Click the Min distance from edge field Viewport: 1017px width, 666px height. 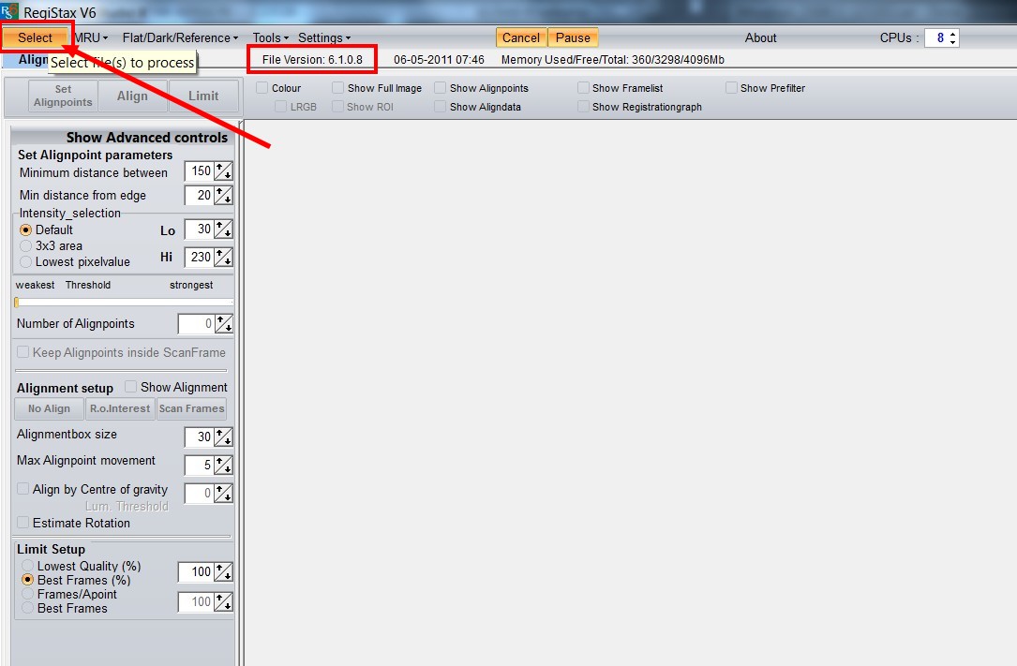click(199, 195)
